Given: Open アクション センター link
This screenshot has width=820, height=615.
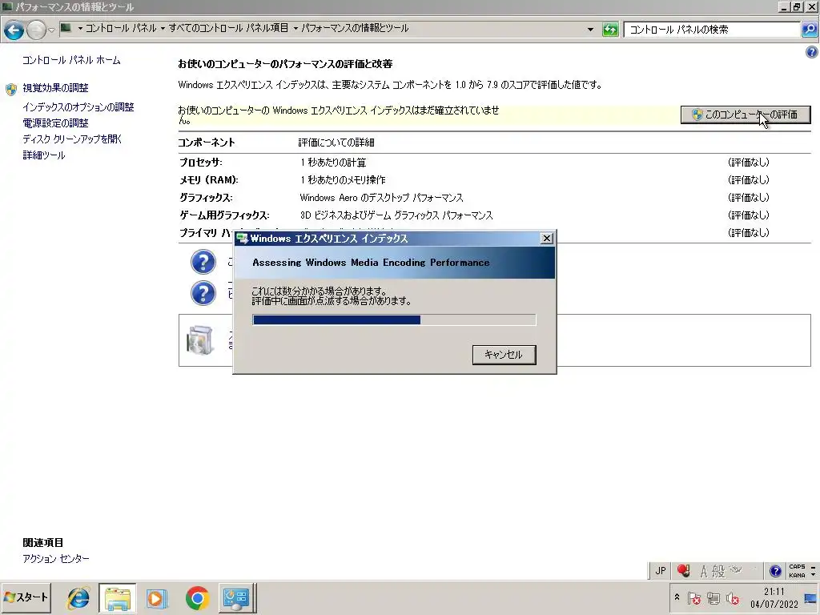Looking at the screenshot, I should point(56,558).
